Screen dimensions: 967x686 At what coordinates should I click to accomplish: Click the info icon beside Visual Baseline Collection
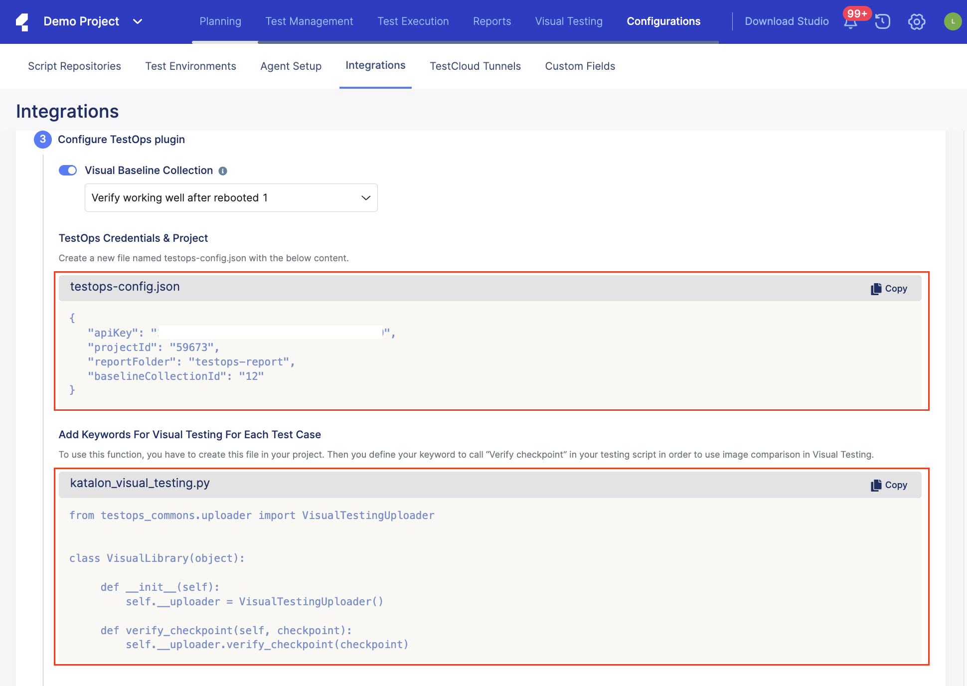pyautogui.click(x=223, y=171)
